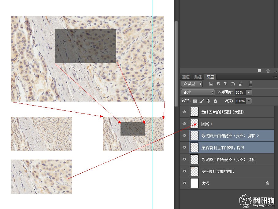Click the pixel layer filter icon

coord(211,84)
